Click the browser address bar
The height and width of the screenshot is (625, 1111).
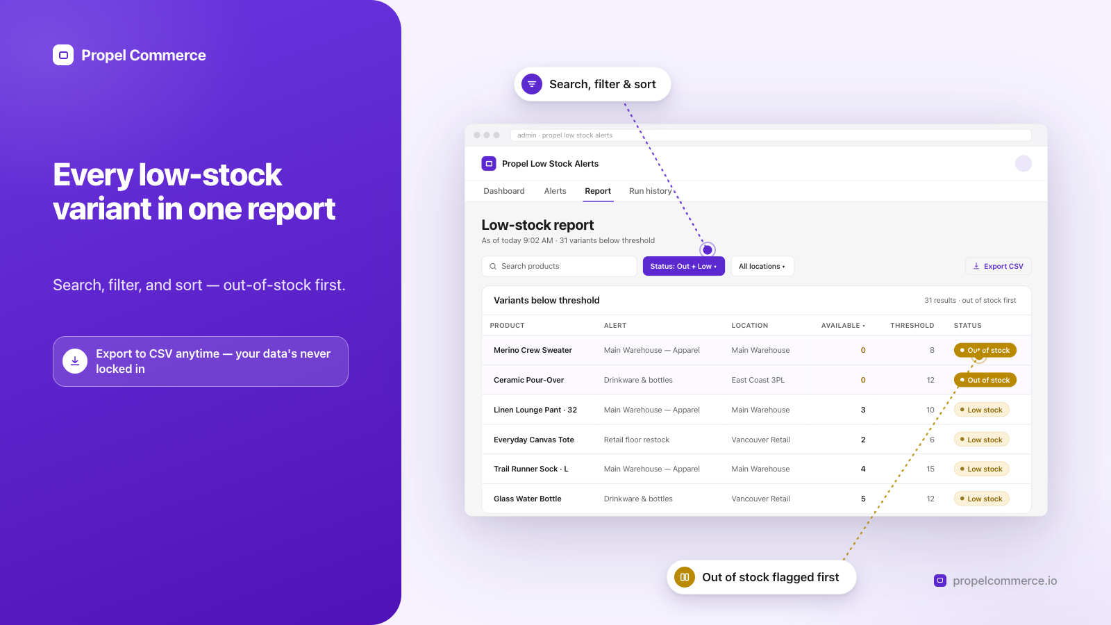[x=771, y=135]
